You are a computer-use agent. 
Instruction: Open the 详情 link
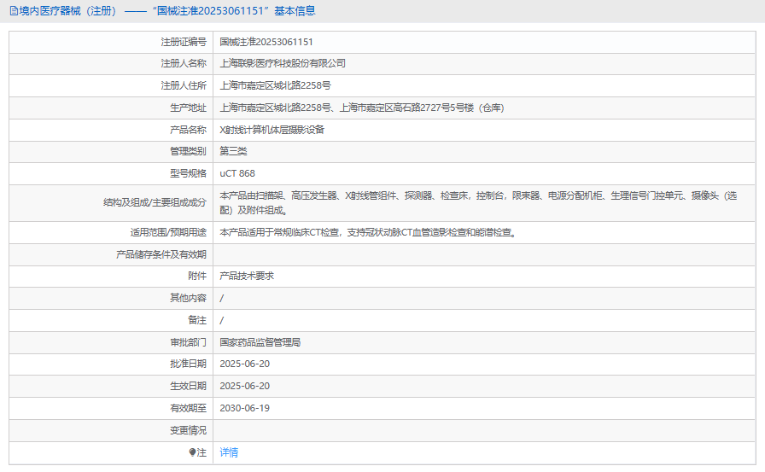(229, 452)
